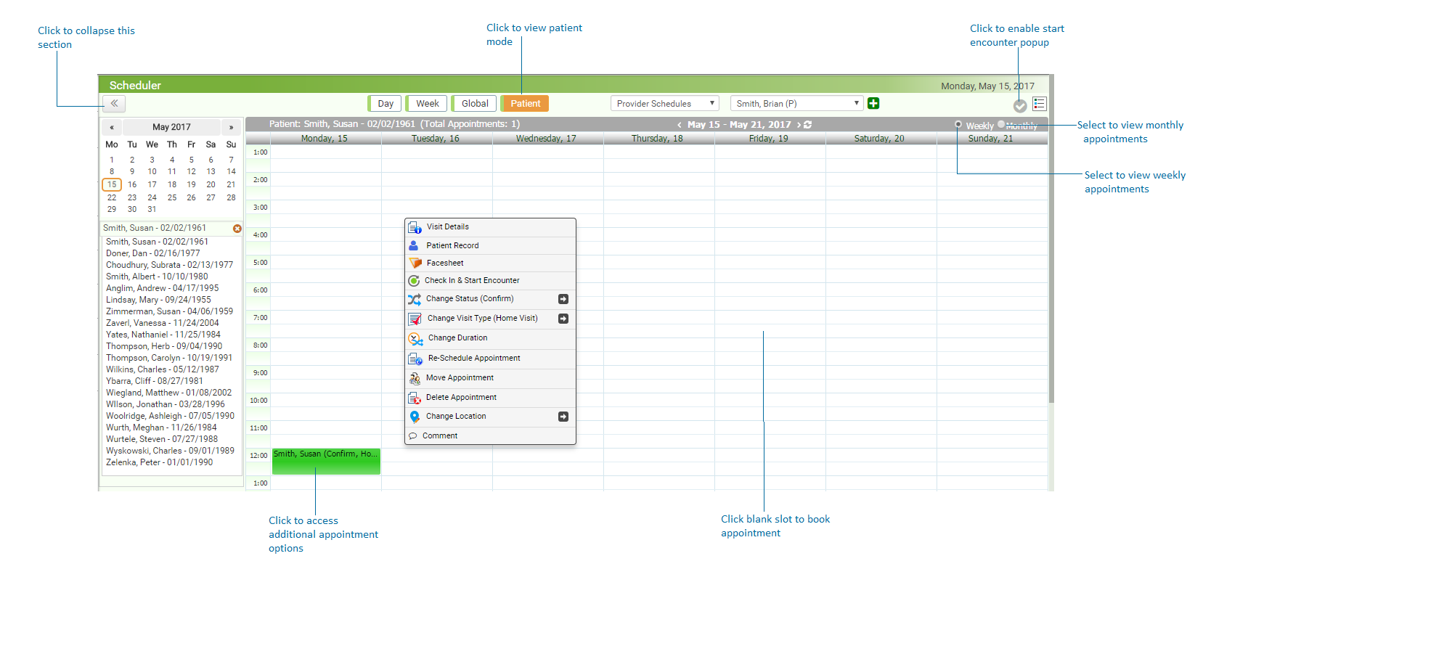Click the Change Location pin icon
The image size is (1452, 667).
pyautogui.click(x=415, y=416)
